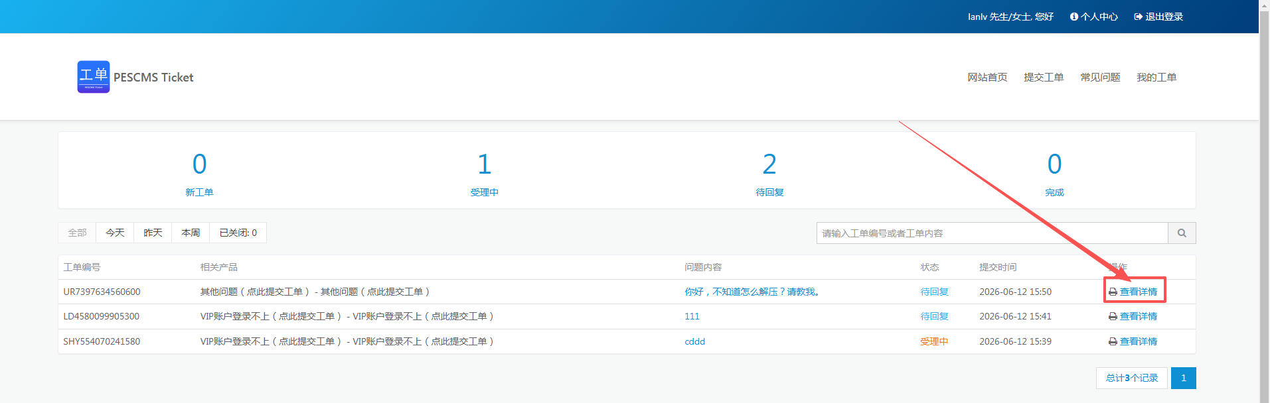
Task: Click the 总计3个记录 pagination label
Action: tap(1132, 378)
